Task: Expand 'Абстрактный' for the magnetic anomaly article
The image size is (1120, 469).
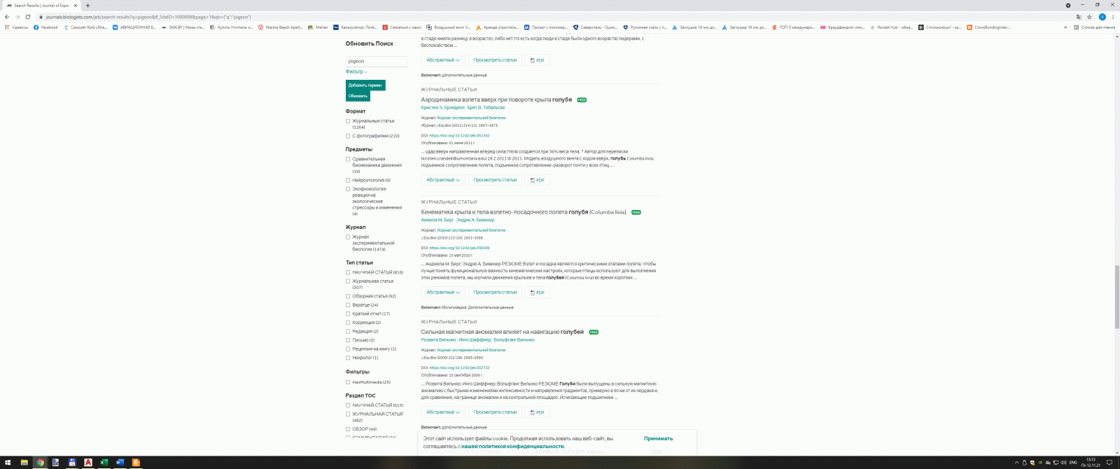Action: pos(443,412)
